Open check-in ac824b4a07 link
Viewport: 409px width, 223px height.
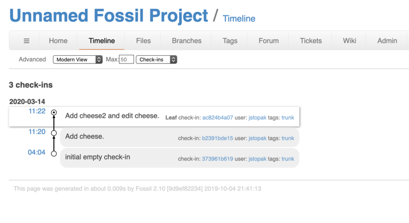click(217, 118)
